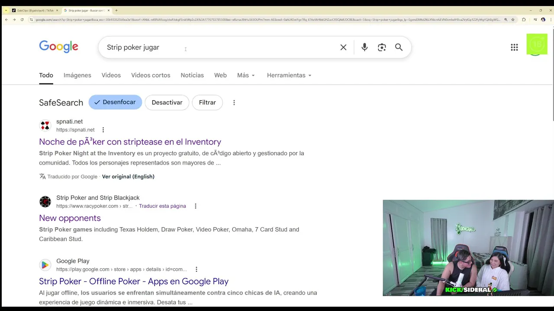Click 'Strip Poker and Strip Blackjack' site name

pos(98,198)
